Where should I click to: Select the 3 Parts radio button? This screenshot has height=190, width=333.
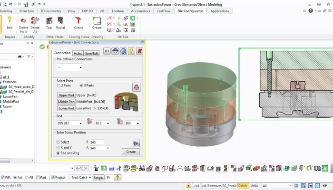point(81,85)
